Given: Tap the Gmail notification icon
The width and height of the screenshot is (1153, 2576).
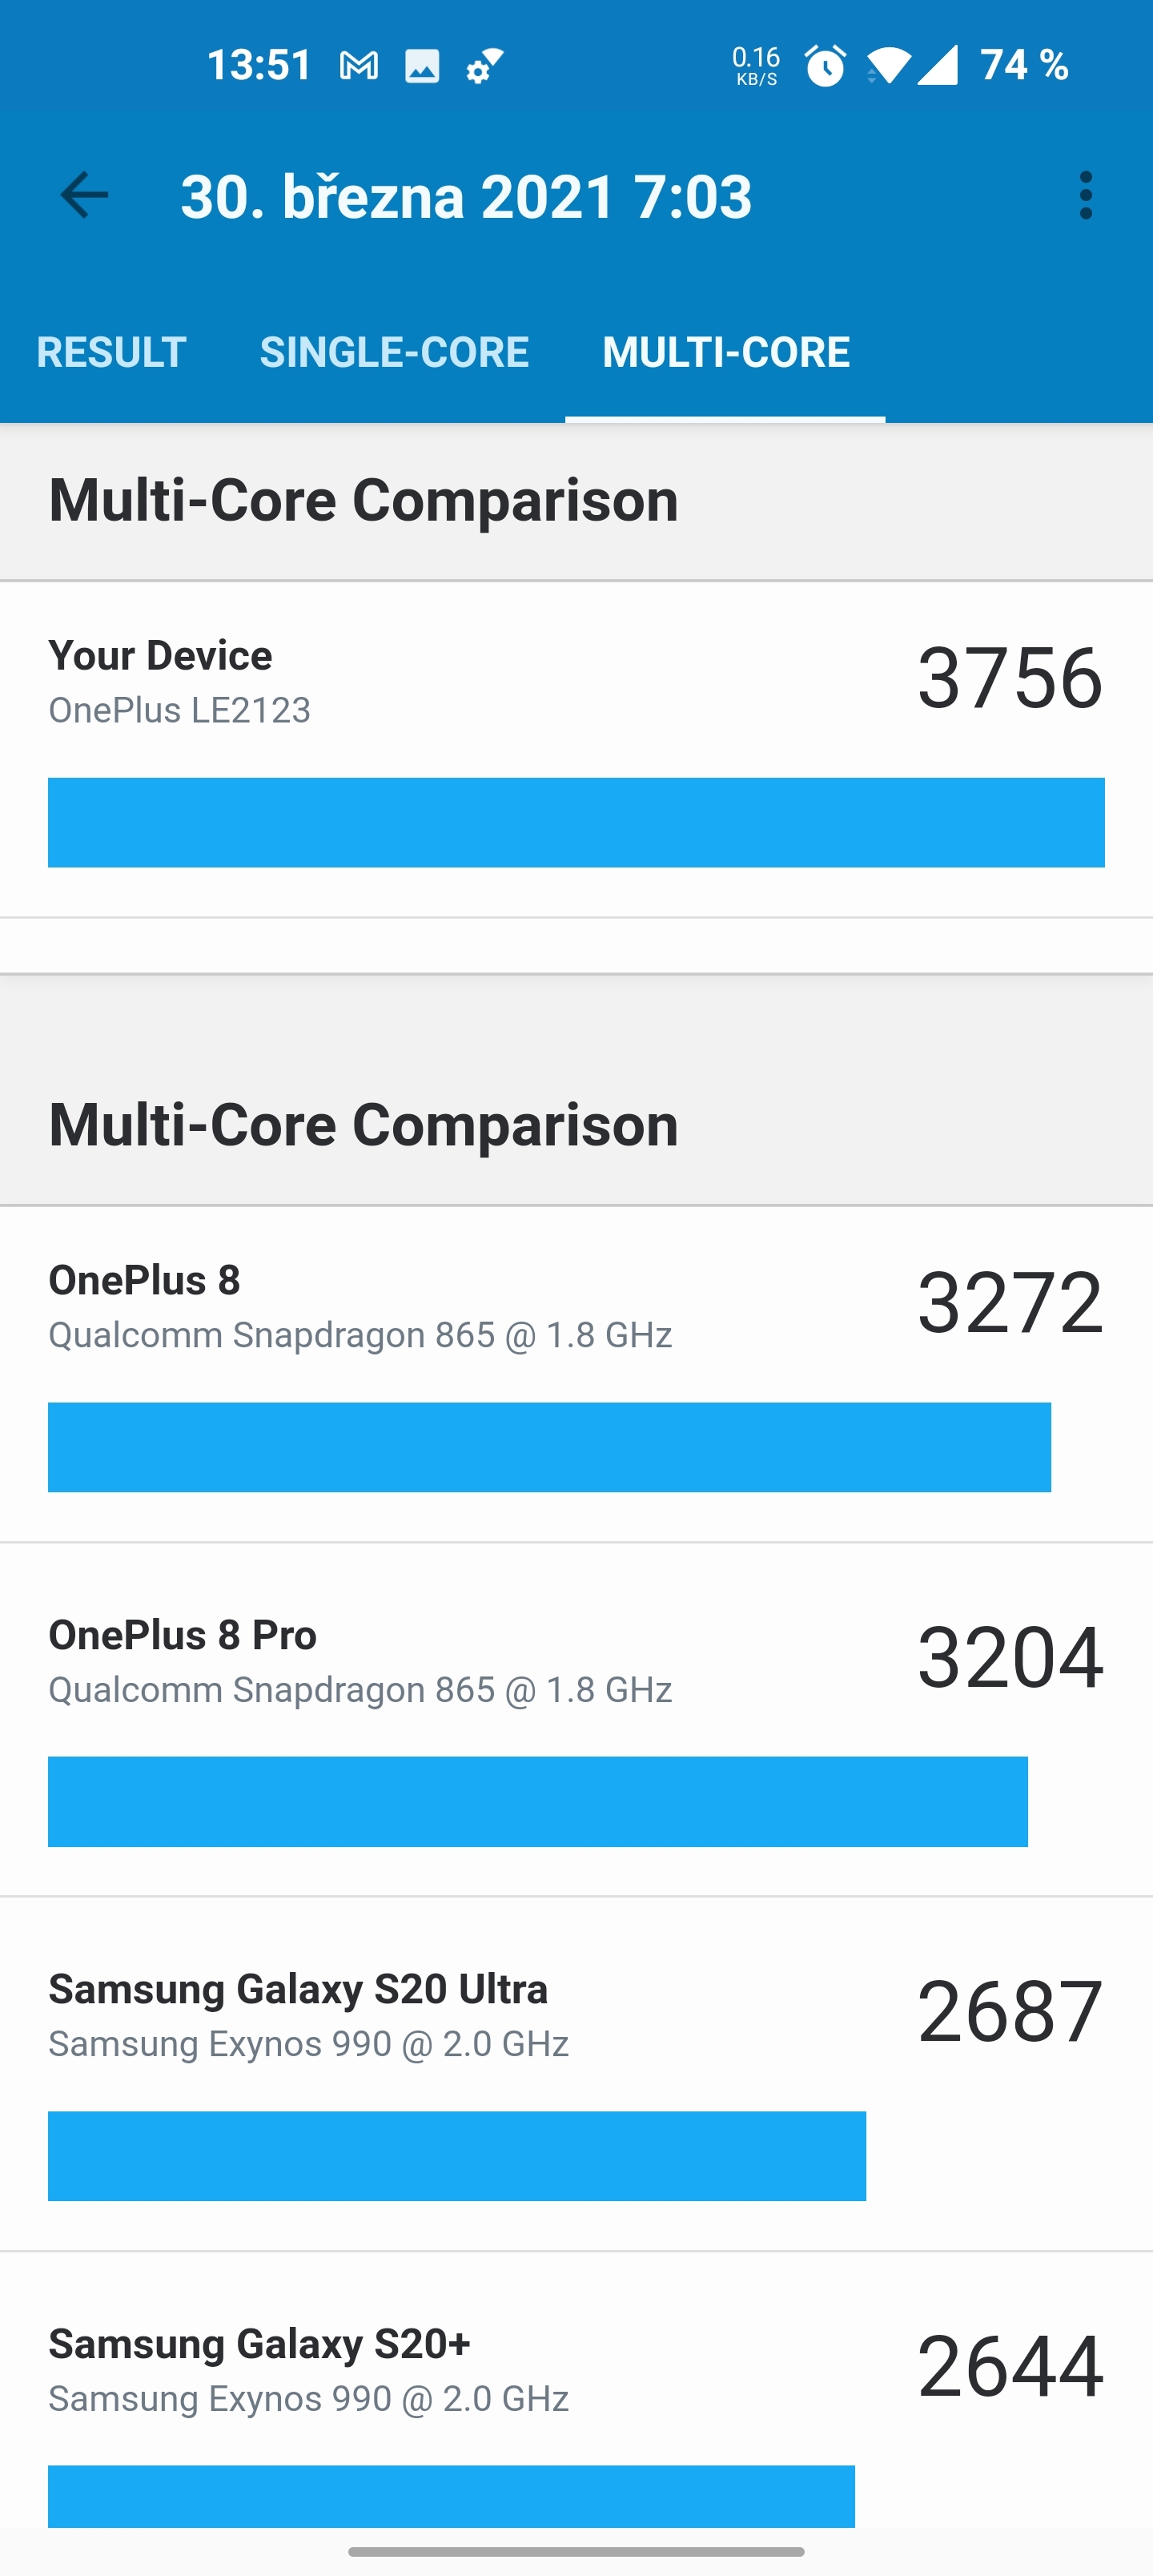Looking at the screenshot, I should (359, 66).
